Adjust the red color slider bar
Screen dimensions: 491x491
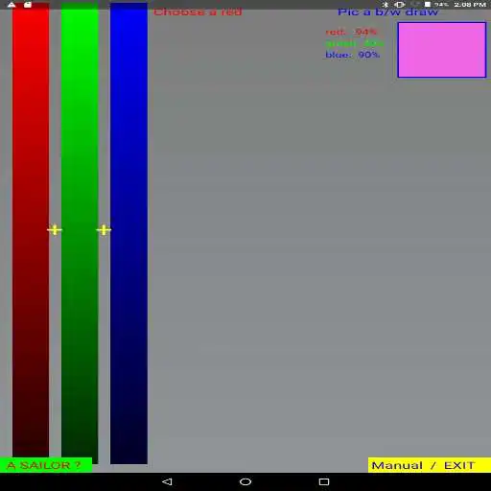pyautogui.click(x=31, y=230)
